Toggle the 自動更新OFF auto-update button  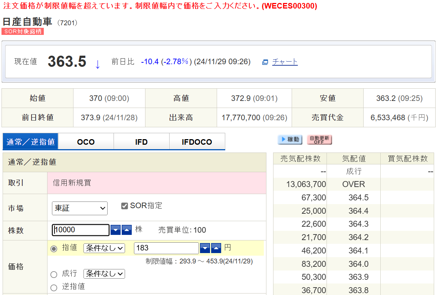(x=319, y=140)
